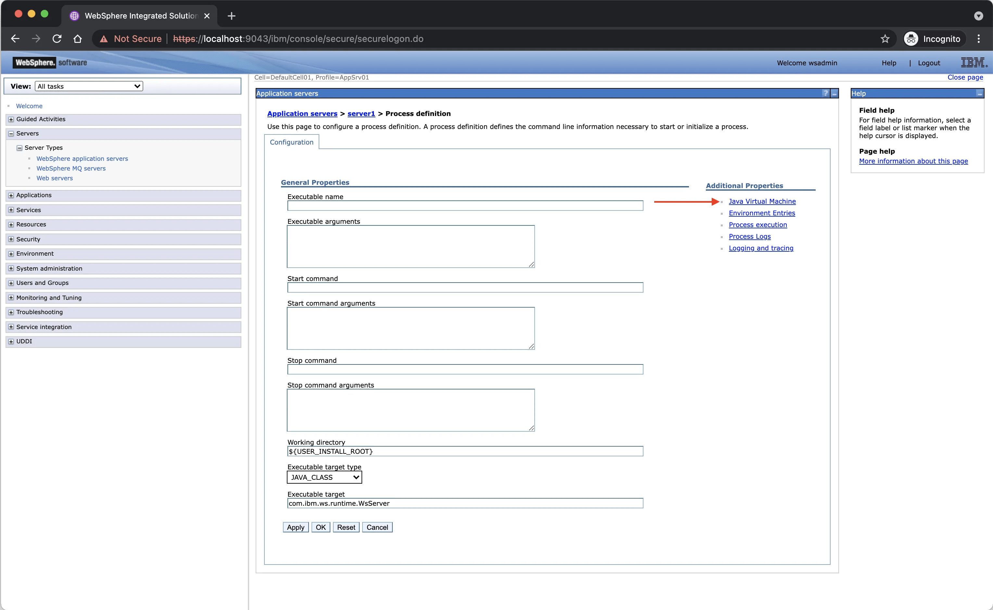The height and width of the screenshot is (610, 993).
Task: Click into the Stop command arguments textarea
Action: point(411,410)
